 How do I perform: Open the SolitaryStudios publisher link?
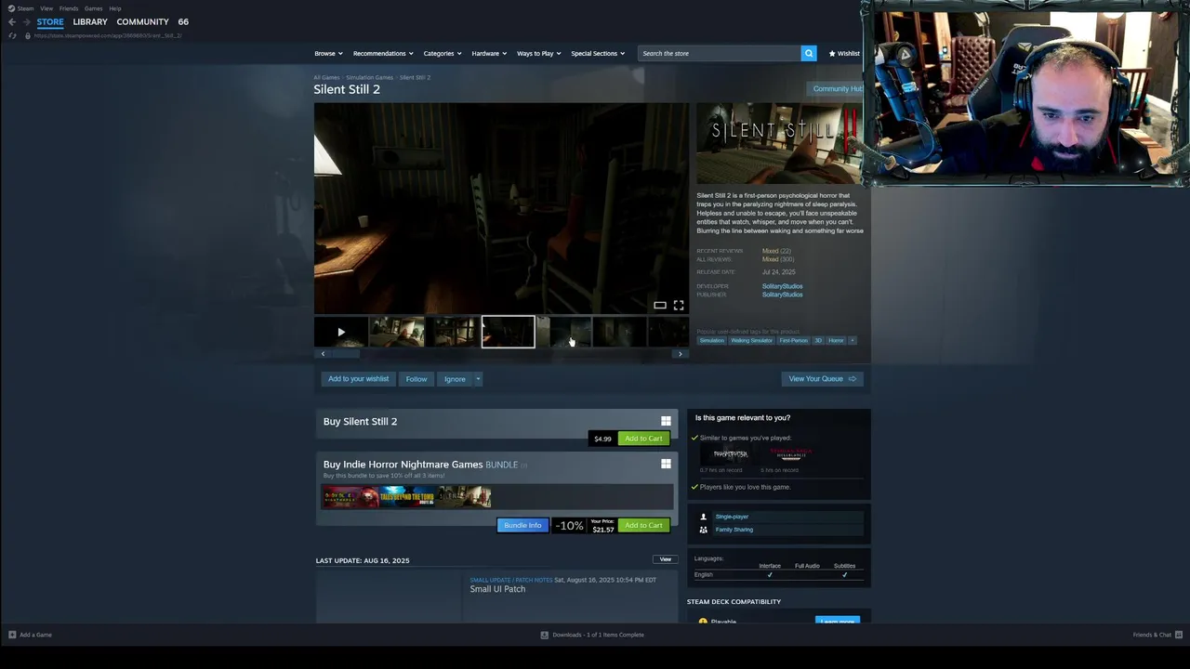782,295
